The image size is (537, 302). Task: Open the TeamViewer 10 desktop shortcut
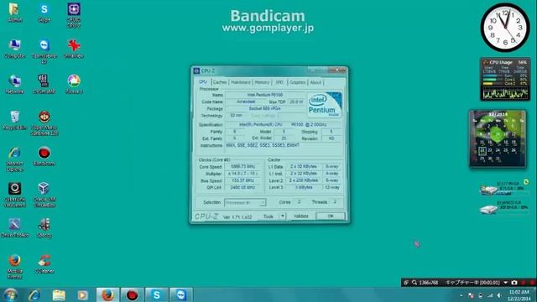[x=44, y=51]
